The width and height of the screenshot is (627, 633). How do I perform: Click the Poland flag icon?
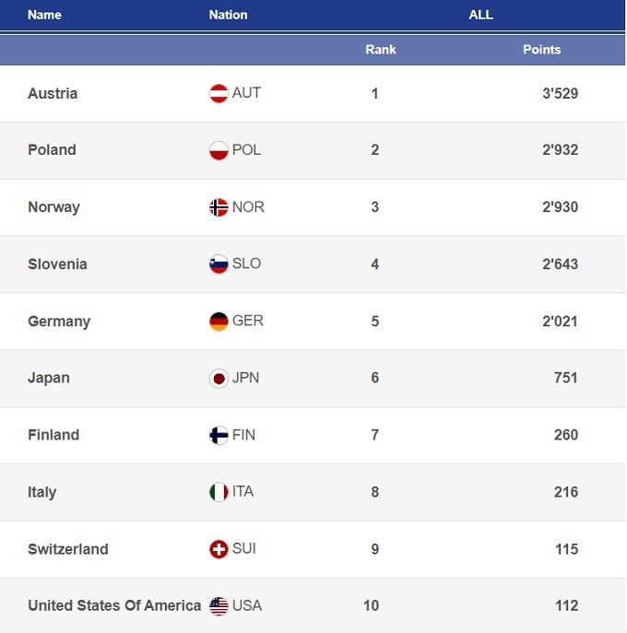[219, 150]
